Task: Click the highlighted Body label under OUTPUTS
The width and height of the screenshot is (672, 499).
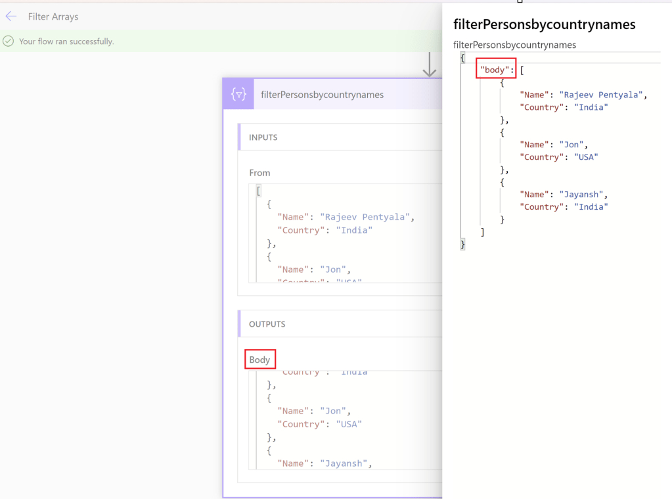Action: (259, 360)
